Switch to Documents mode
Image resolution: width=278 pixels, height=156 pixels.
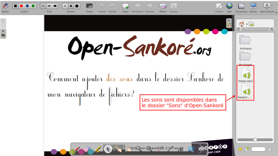click(241, 8)
